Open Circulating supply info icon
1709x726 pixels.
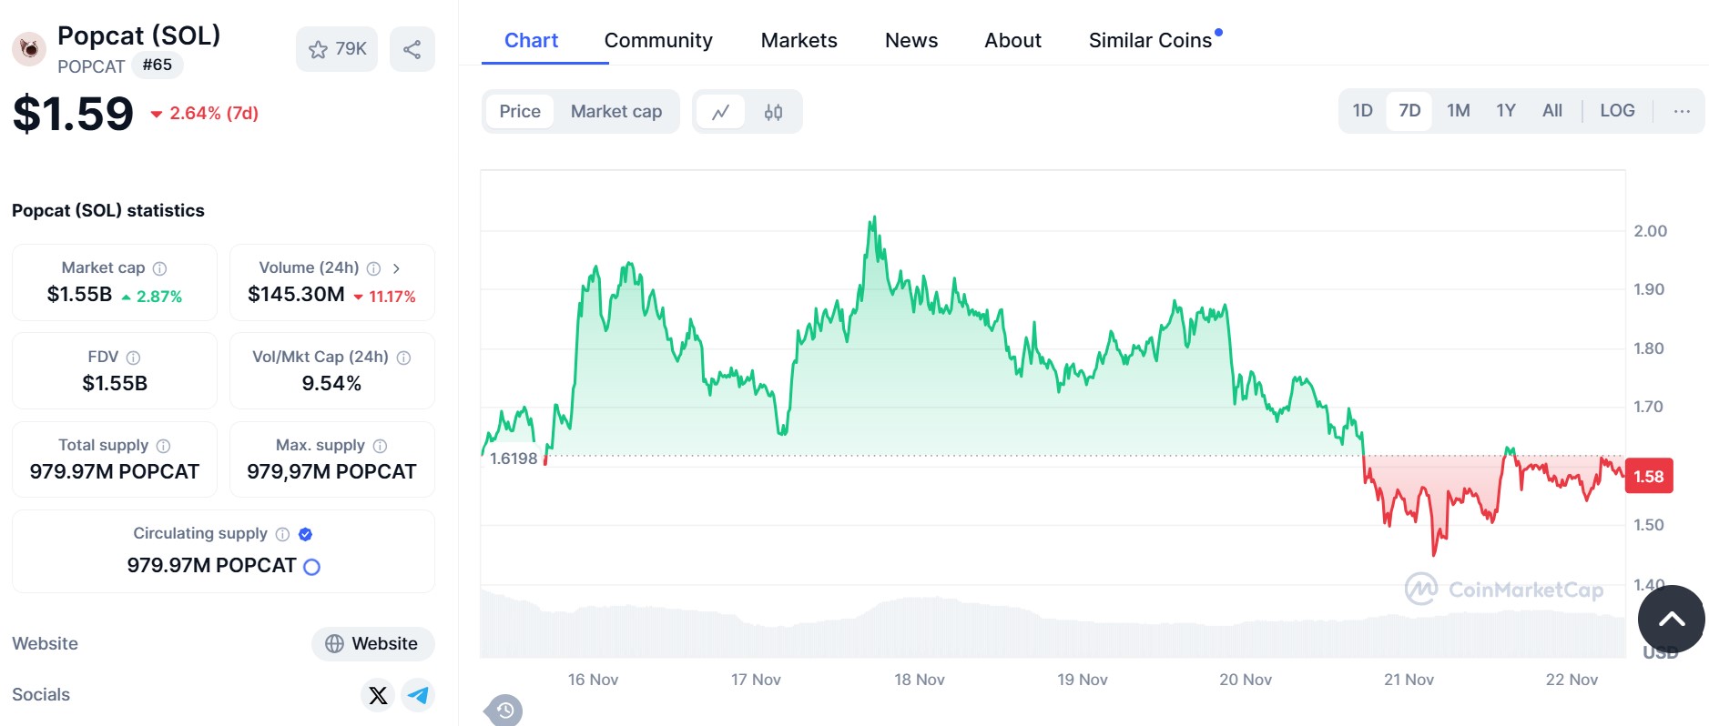coord(282,534)
